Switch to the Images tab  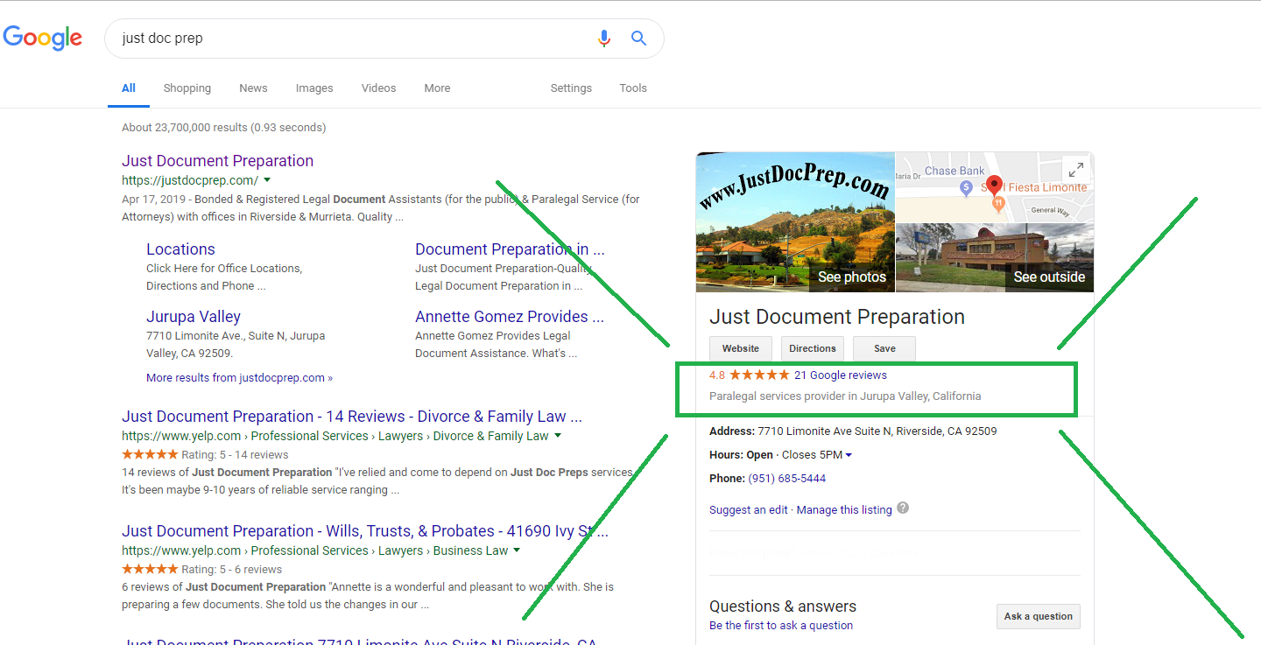314,88
